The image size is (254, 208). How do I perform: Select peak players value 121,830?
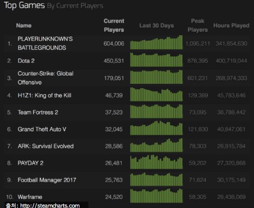pyautogui.click(x=198, y=129)
